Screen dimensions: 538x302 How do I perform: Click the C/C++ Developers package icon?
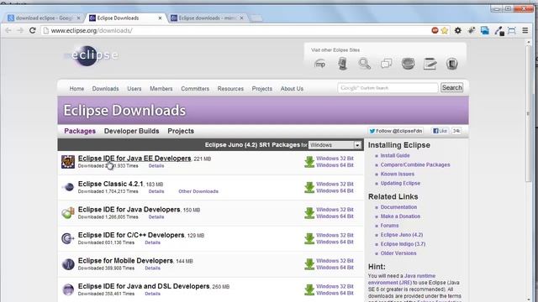(68, 238)
